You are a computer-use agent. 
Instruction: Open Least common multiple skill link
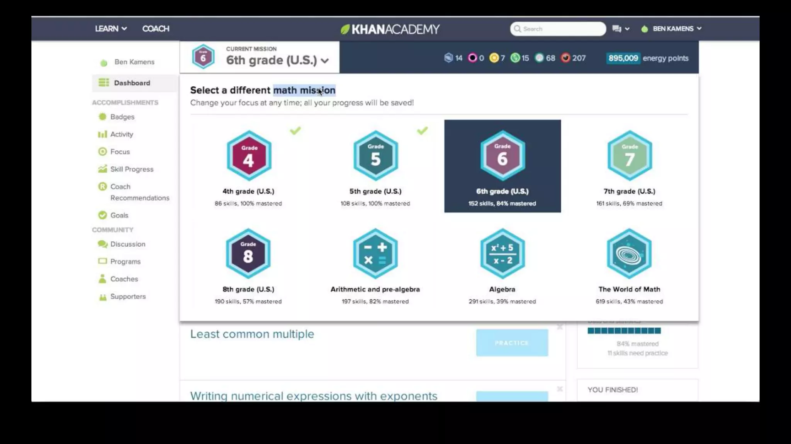click(x=252, y=334)
